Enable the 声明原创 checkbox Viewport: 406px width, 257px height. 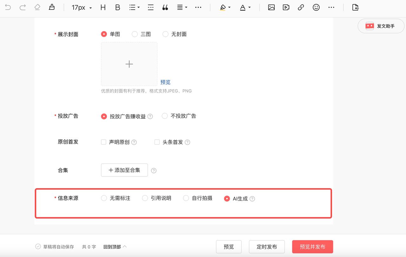pyautogui.click(x=104, y=142)
